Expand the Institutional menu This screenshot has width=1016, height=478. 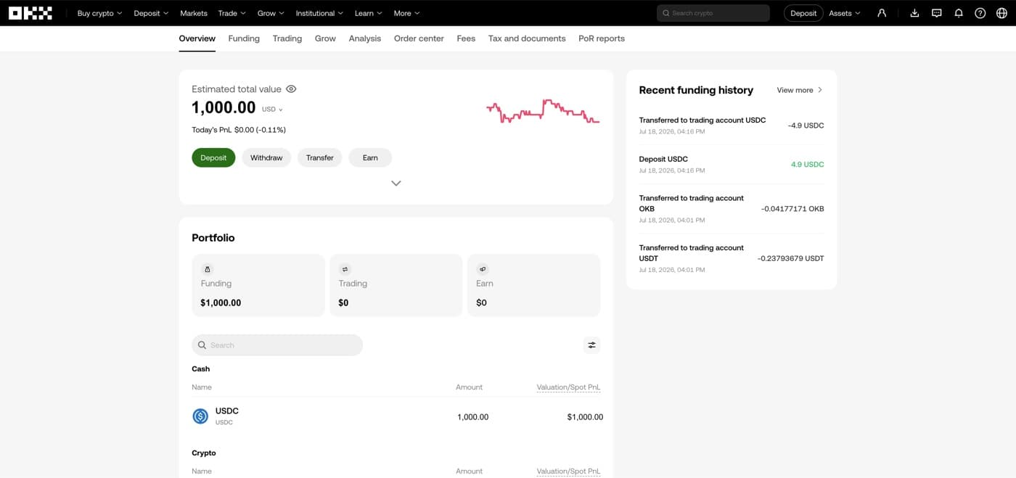pyautogui.click(x=319, y=13)
